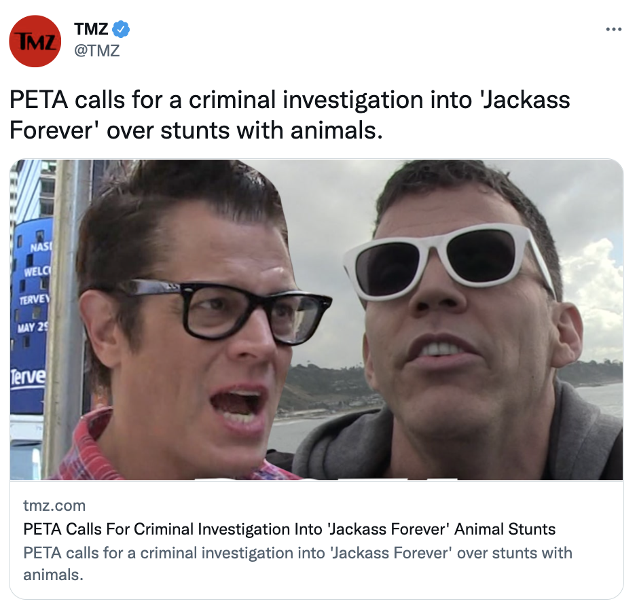
Task: Visit the @TMZ handle profile
Action: (96, 51)
